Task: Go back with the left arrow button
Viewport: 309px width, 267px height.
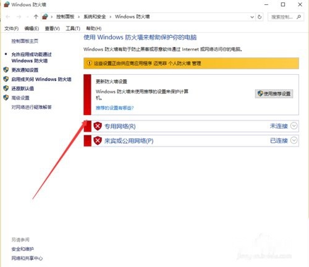Action: click(8, 17)
